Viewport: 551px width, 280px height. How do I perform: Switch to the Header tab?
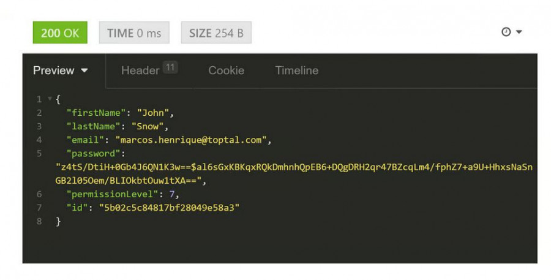tap(140, 70)
